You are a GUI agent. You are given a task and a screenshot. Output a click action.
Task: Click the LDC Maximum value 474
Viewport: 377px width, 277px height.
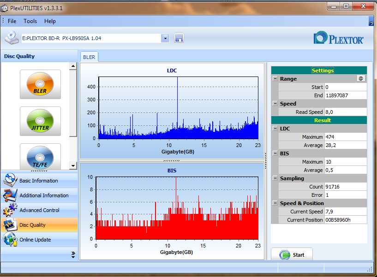[x=346, y=137]
